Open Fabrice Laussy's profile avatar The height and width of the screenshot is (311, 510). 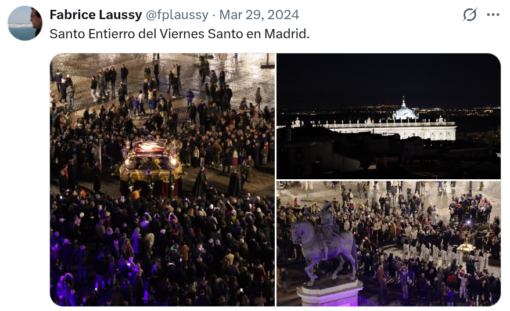(25, 23)
